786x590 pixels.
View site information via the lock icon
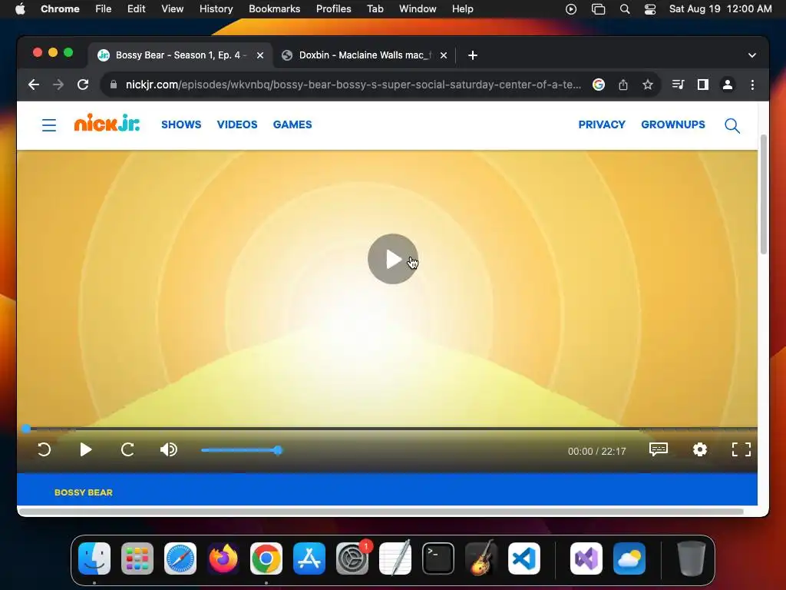point(114,85)
